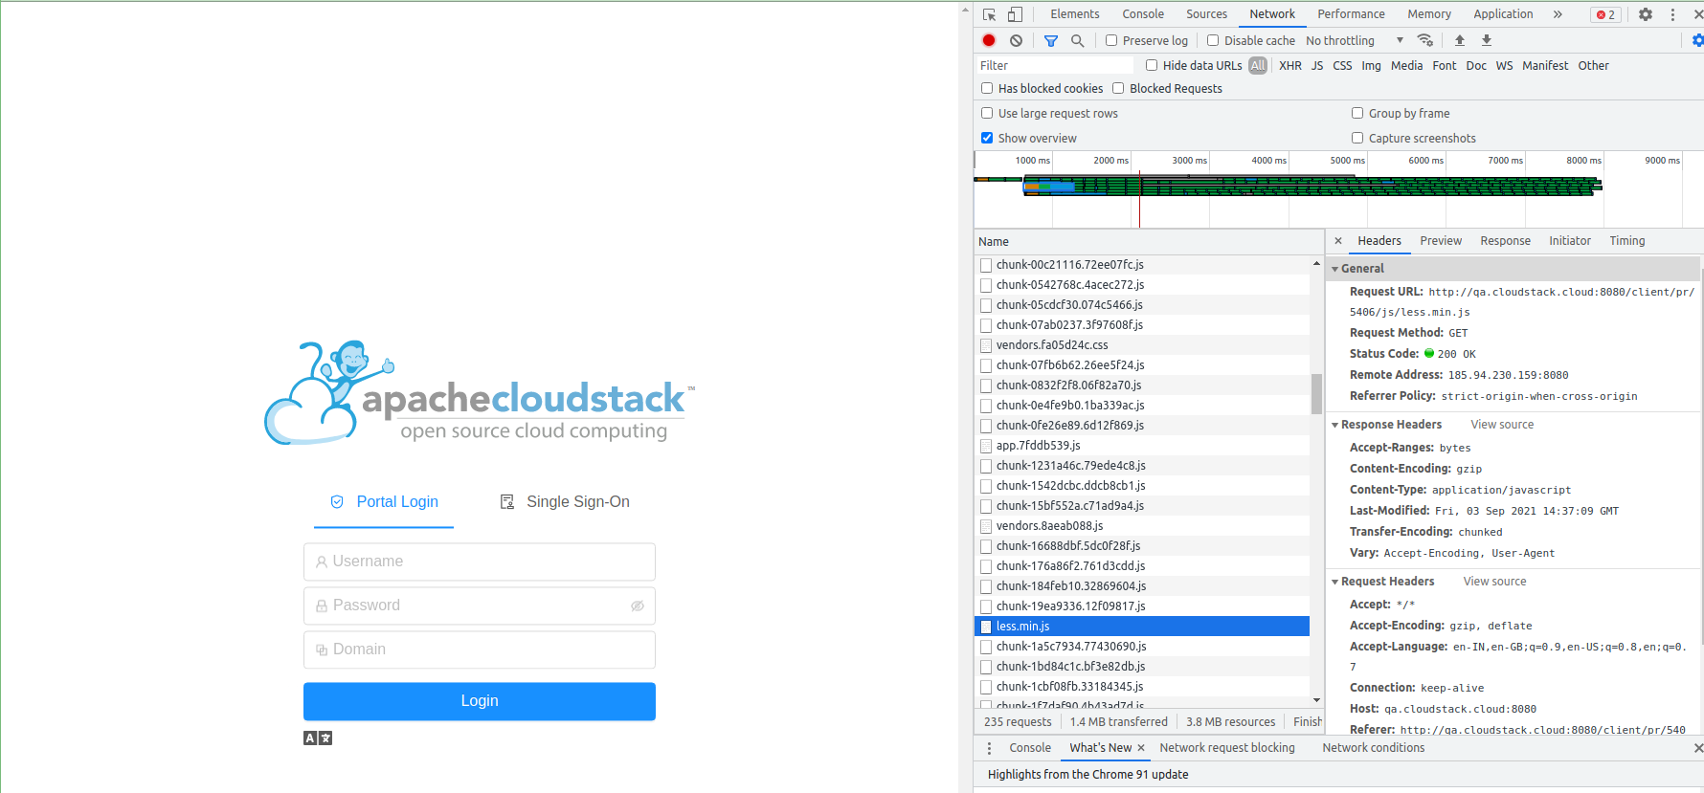View source of Request Headers

[x=1494, y=582]
